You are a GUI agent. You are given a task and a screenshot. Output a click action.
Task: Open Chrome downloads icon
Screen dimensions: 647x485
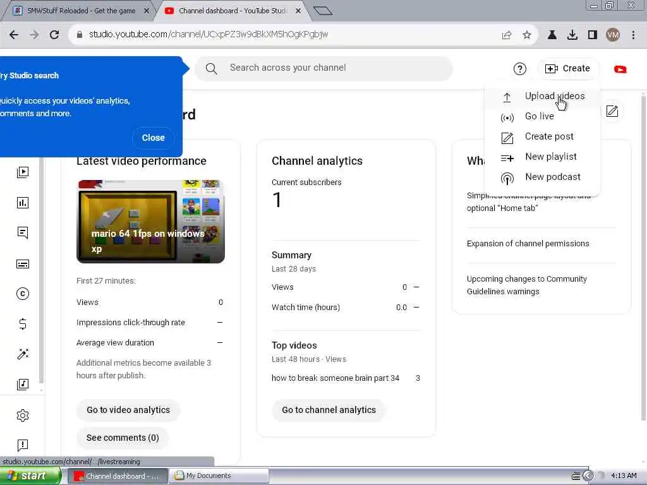[572, 35]
